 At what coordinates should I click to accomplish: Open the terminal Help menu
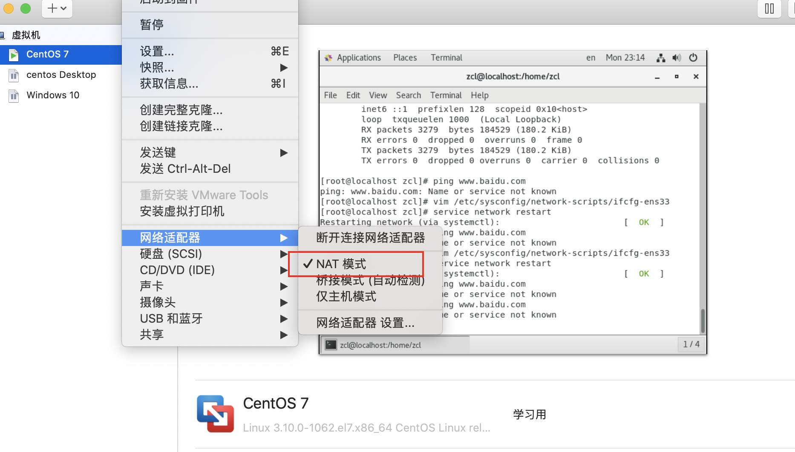click(x=480, y=95)
